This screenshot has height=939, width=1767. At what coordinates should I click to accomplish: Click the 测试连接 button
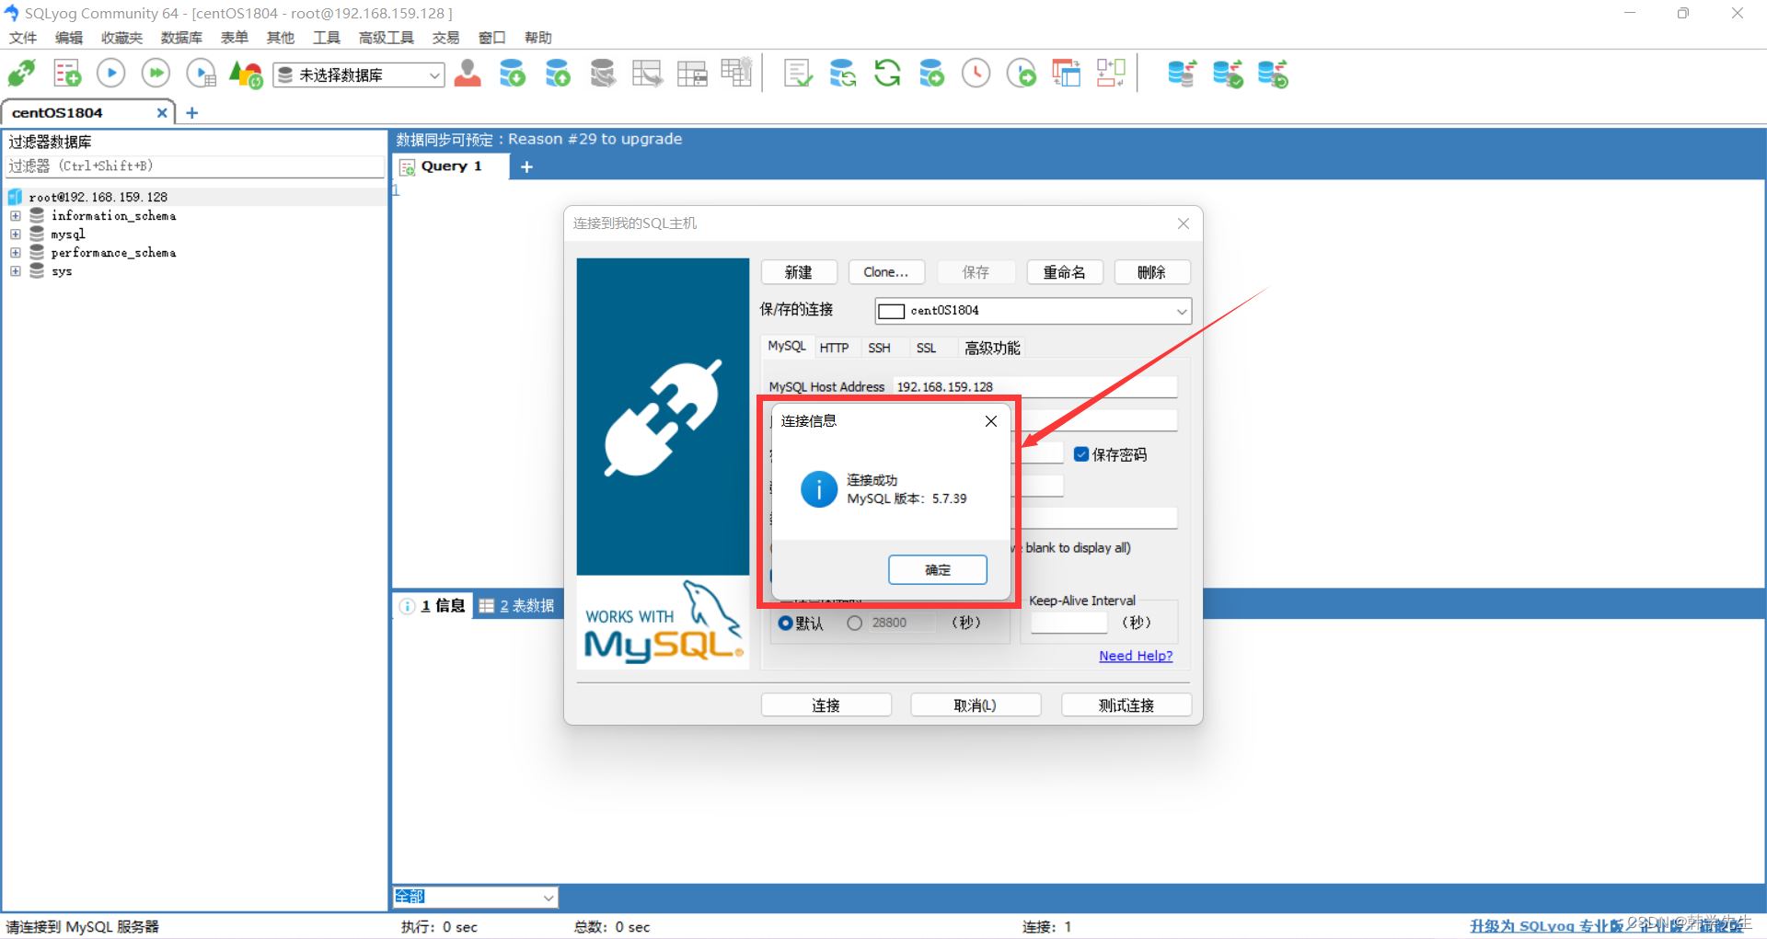point(1126,705)
